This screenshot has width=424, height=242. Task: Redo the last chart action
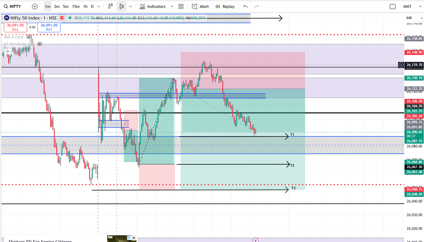pyautogui.click(x=257, y=6)
